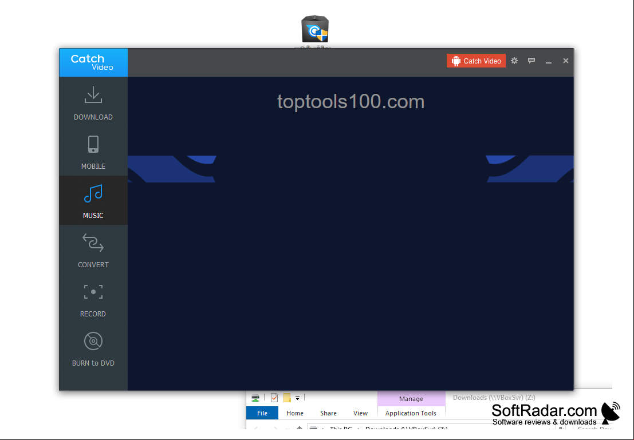Open the CONVERT section
This screenshot has width=634, height=440.
tap(93, 250)
